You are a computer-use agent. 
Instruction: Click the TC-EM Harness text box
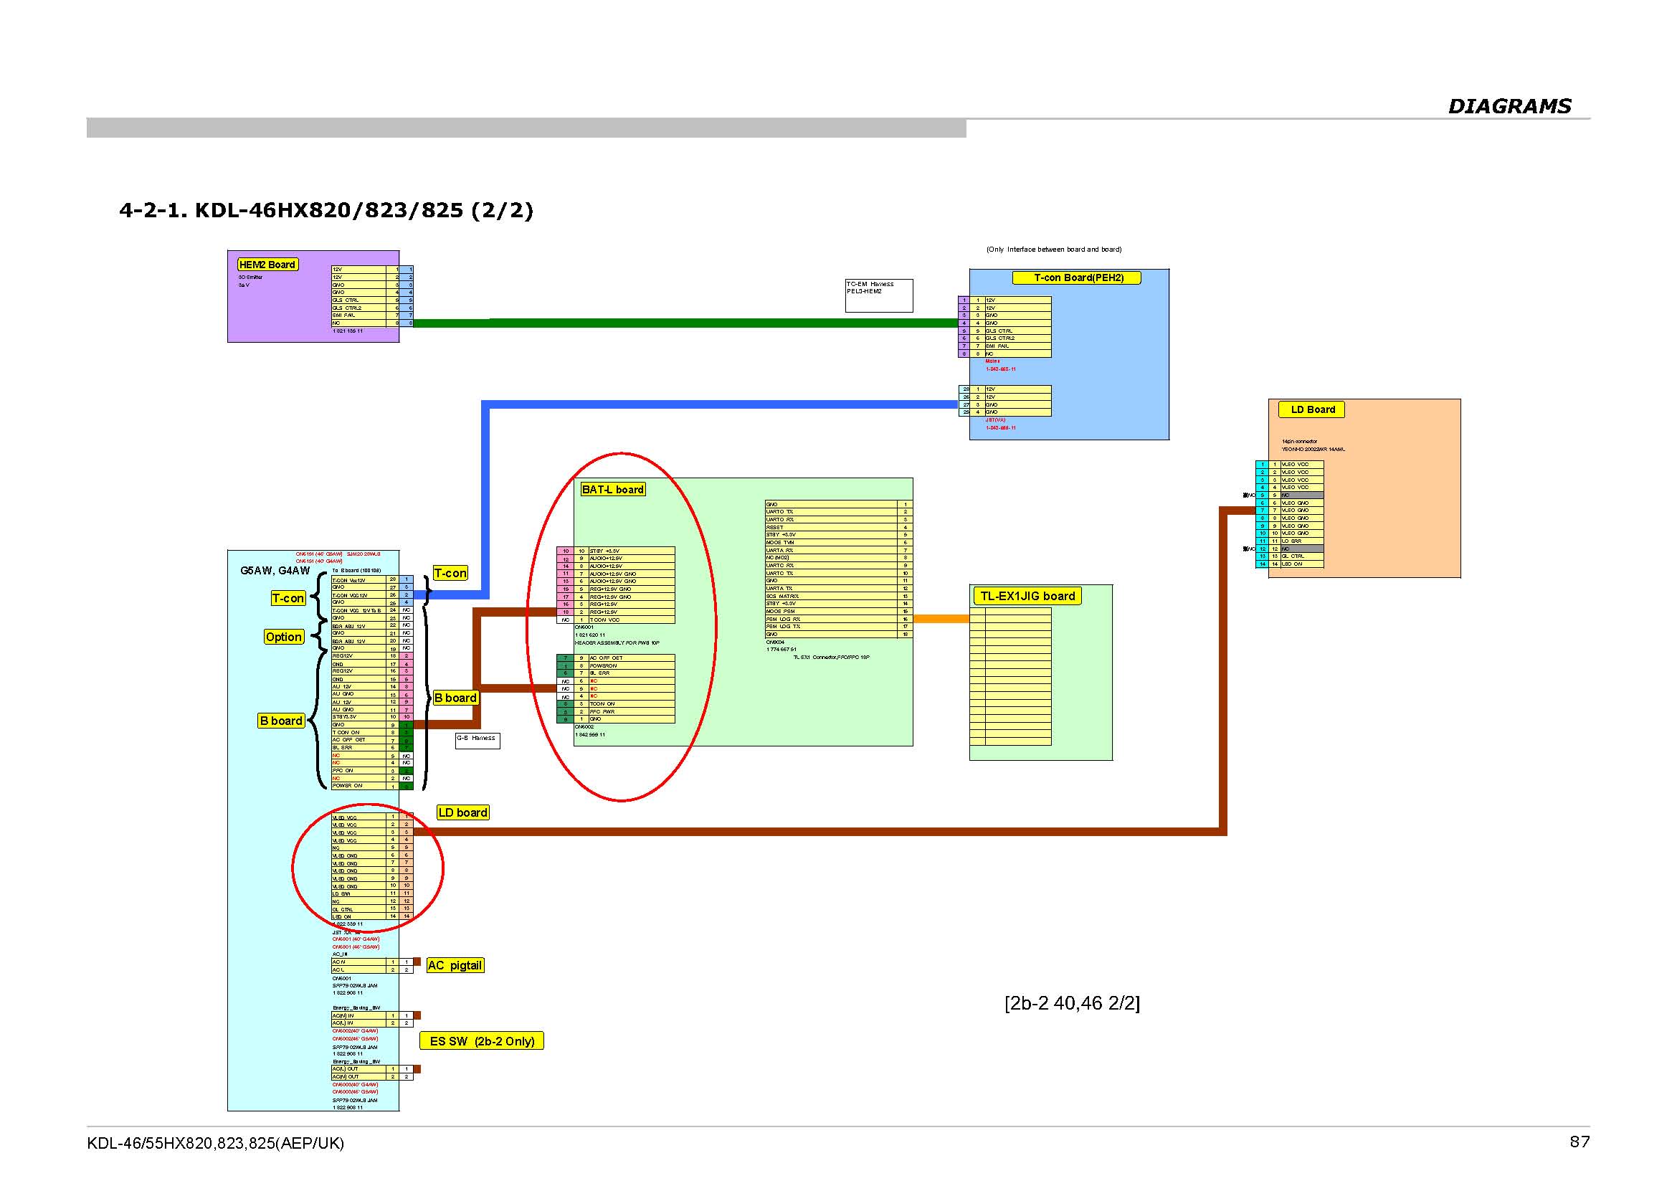pyautogui.click(x=878, y=295)
